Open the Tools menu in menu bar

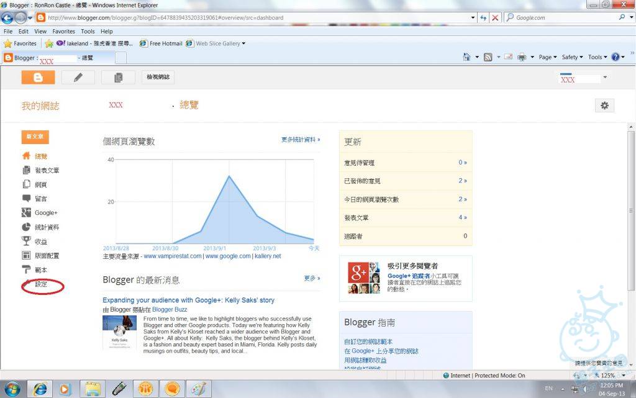(88, 31)
